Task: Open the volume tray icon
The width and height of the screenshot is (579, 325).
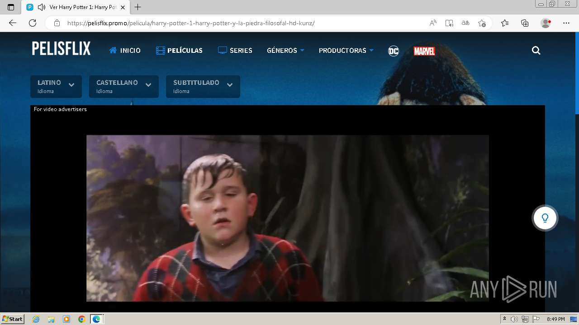Action: (514, 319)
